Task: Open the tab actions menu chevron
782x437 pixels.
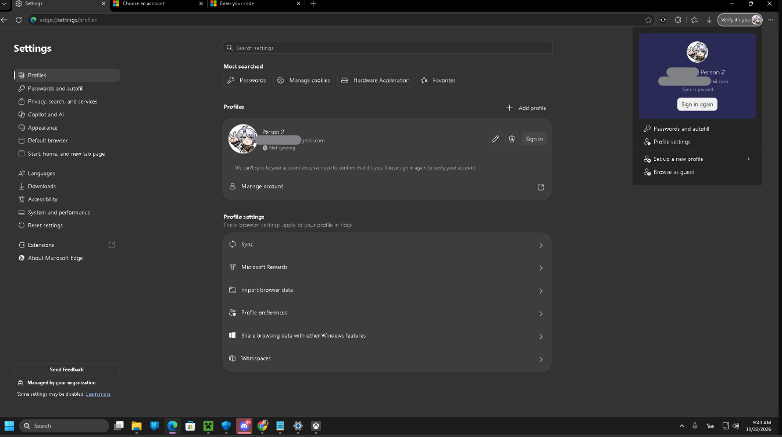Action: 3,3
